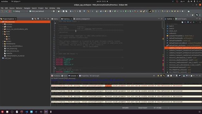Collapse the f429_microros project node

click(x=1, y=22)
